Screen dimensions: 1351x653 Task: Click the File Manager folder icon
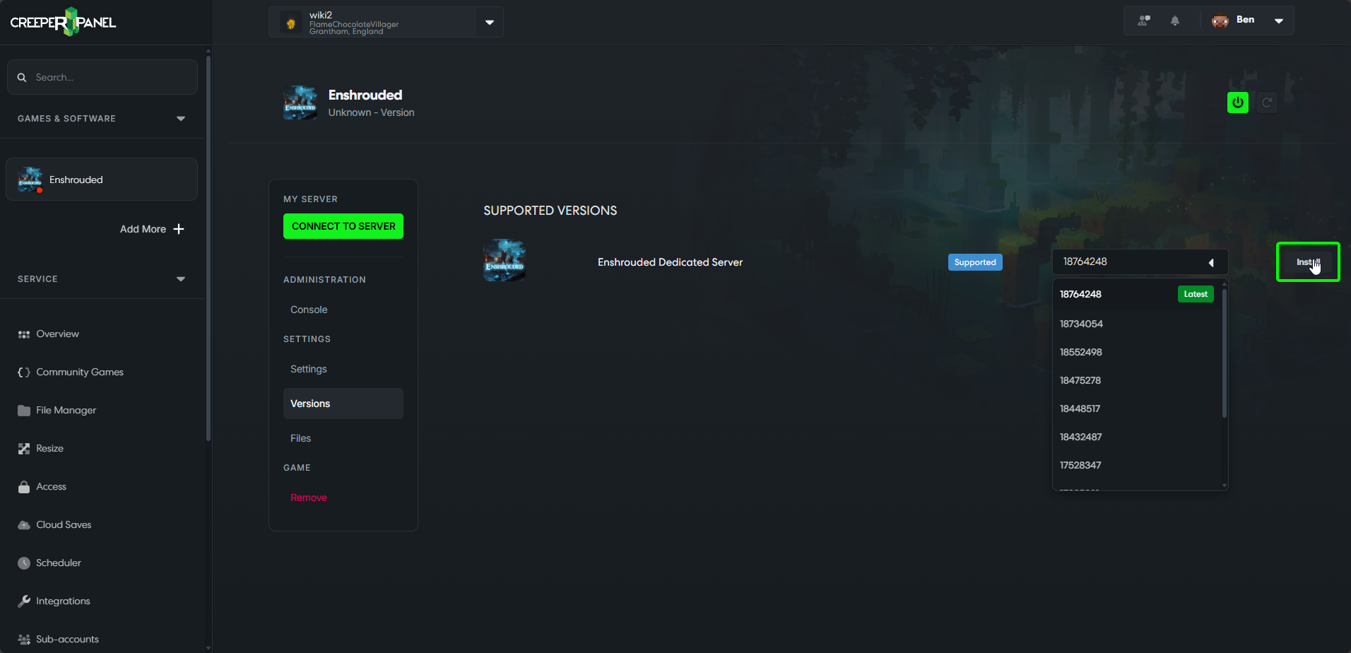[24, 411]
